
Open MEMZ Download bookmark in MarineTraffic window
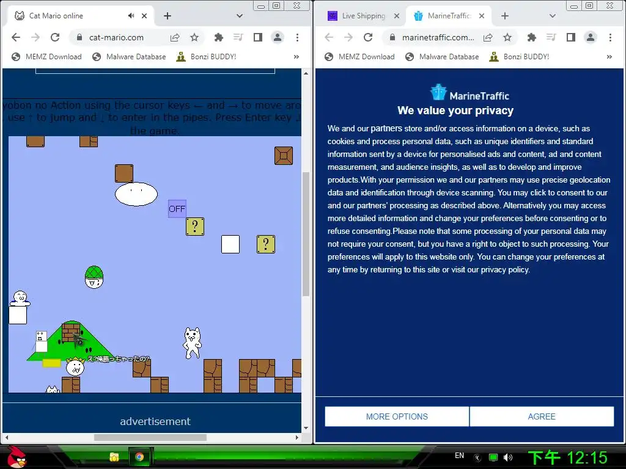point(359,57)
